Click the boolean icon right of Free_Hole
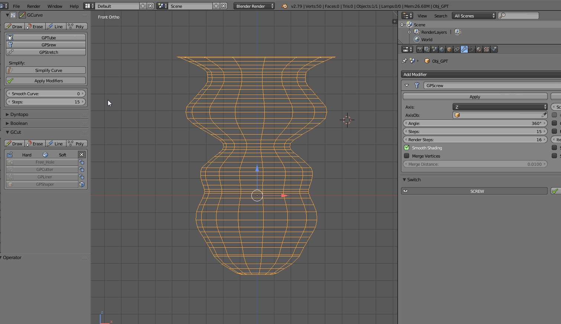The width and height of the screenshot is (561, 324). 82,162
